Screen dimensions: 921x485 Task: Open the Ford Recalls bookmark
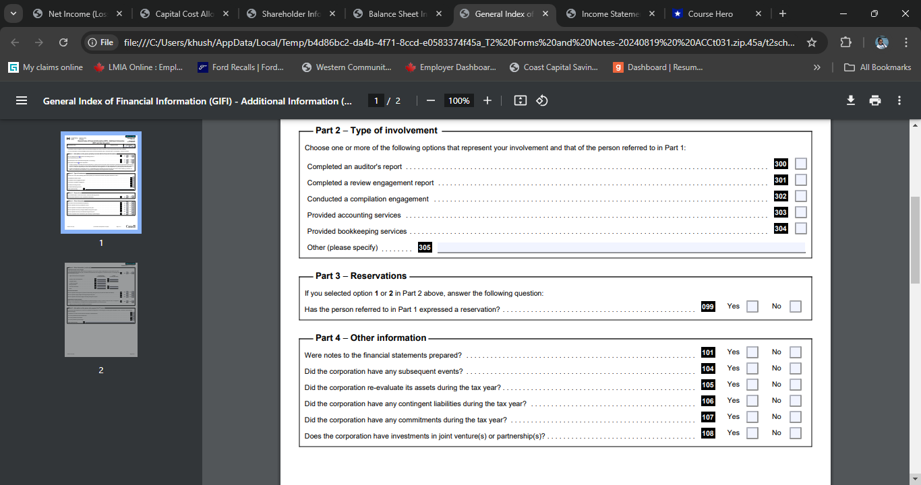pos(241,67)
